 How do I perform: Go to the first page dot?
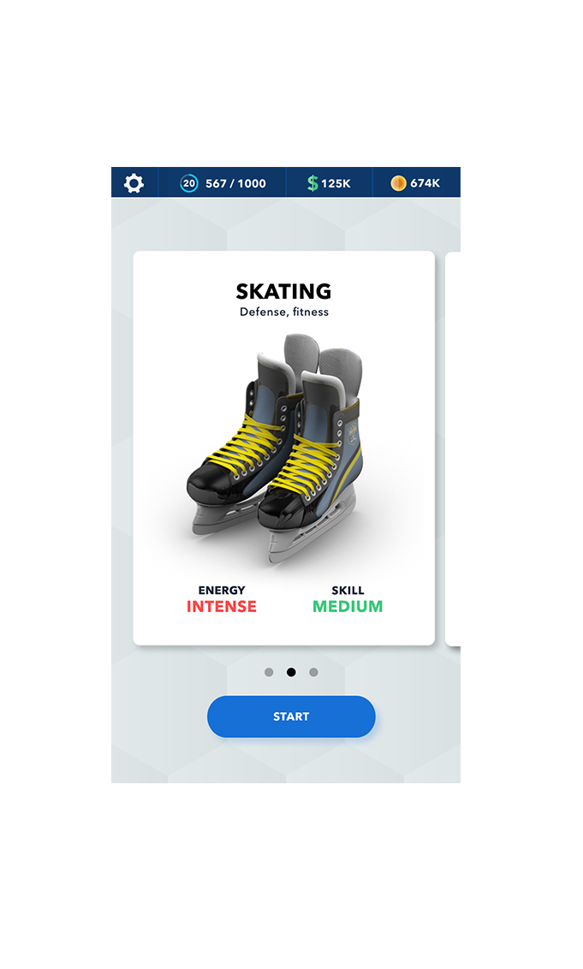pyautogui.click(x=269, y=672)
